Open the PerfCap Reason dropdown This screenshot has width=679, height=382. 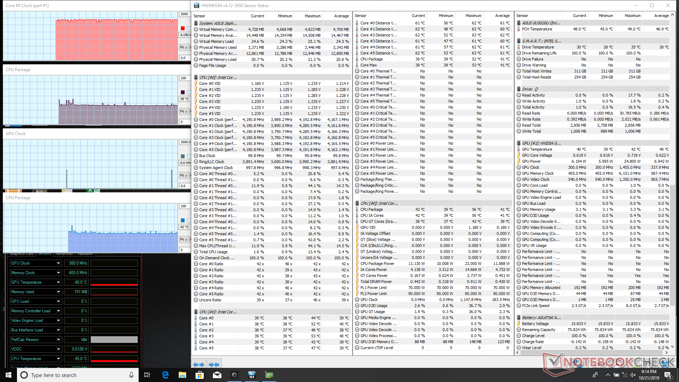click(x=58, y=340)
